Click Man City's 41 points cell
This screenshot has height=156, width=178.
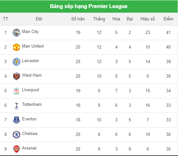(x=168, y=33)
